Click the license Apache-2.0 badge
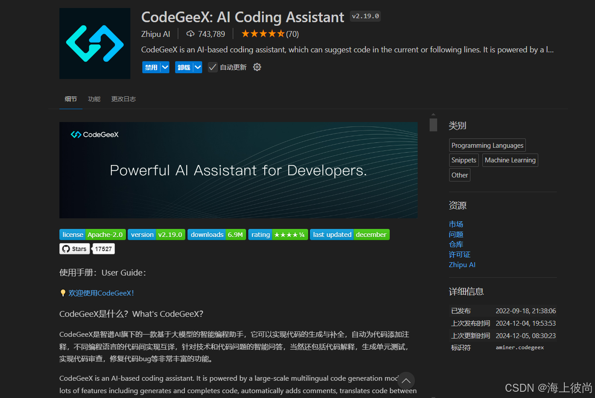The height and width of the screenshot is (398, 595). pyautogui.click(x=93, y=235)
